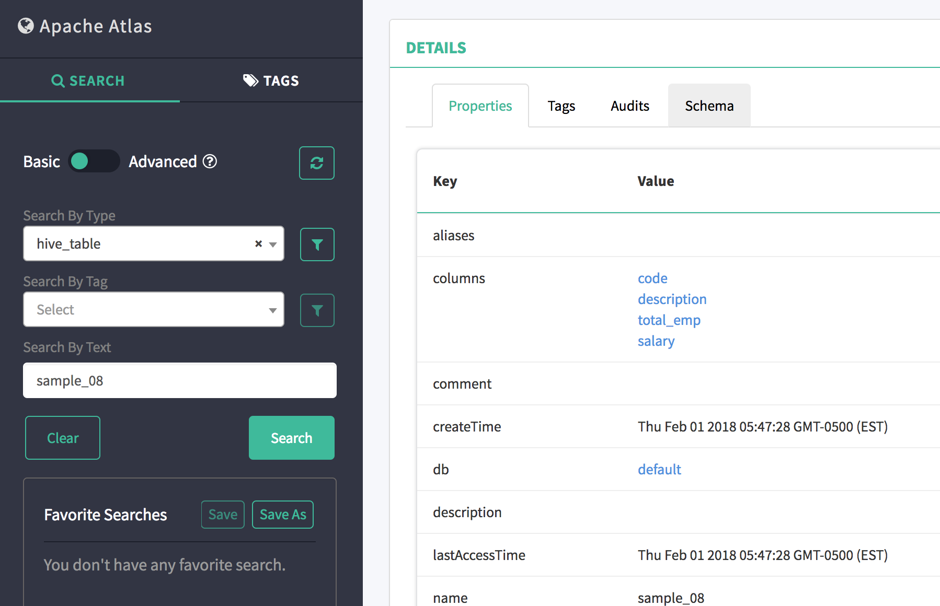This screenshot has height=606, width=940.
Task: Click the Apache Atlas title text
Action: point(96,26)
